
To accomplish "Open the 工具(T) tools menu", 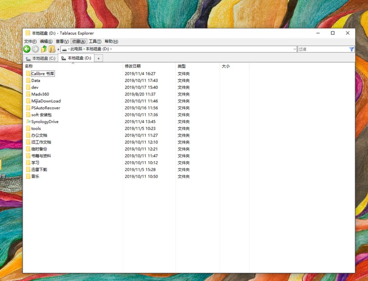I will pos(95,41).
